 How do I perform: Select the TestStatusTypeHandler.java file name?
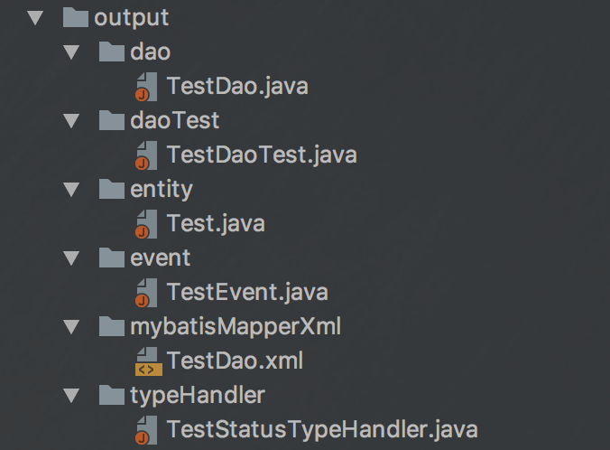tap(322, 430)
